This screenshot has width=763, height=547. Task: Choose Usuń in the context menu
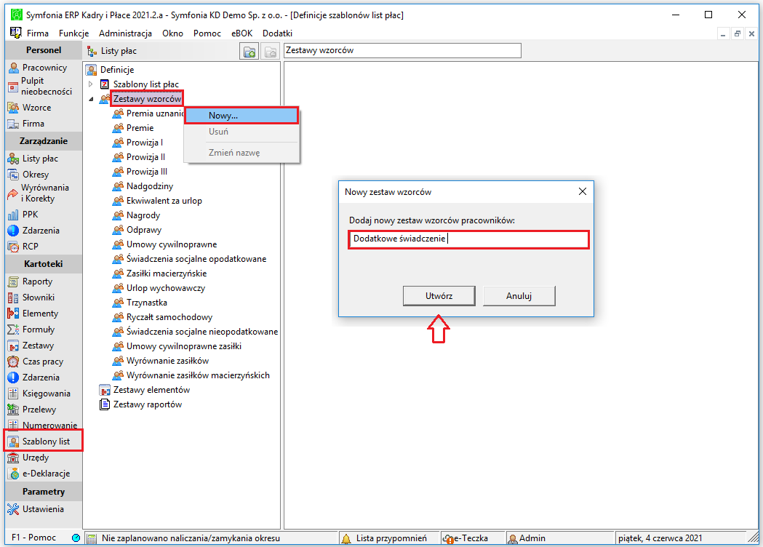(241, 132)
